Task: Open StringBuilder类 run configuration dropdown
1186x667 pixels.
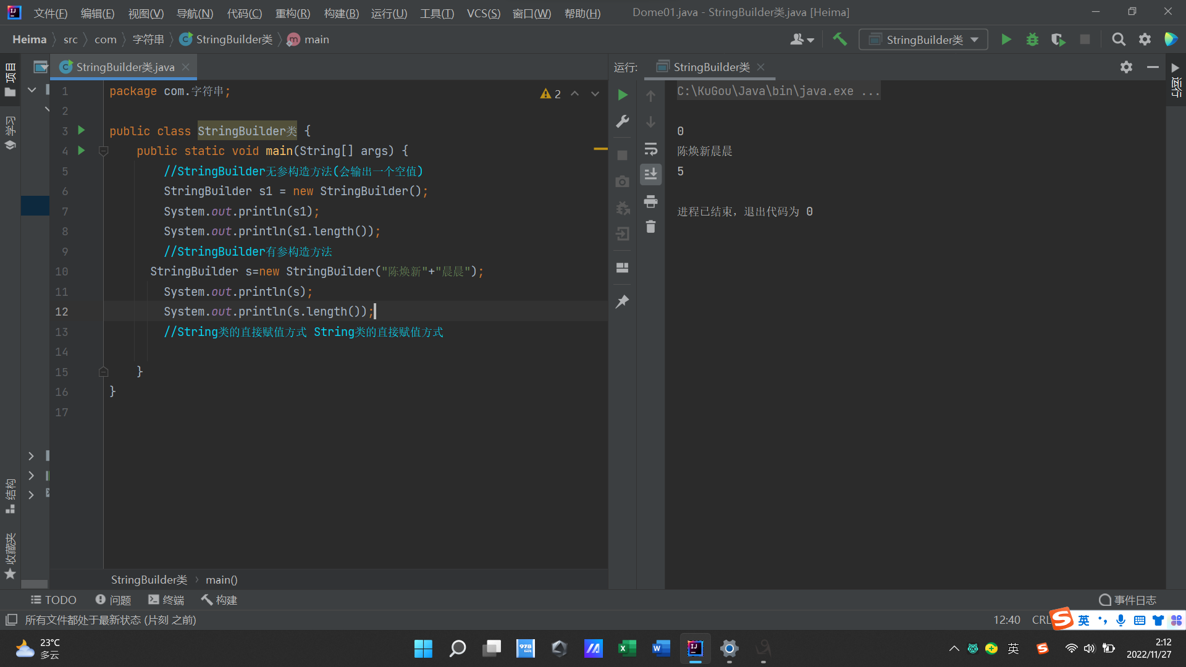Action: pos(923,40)
